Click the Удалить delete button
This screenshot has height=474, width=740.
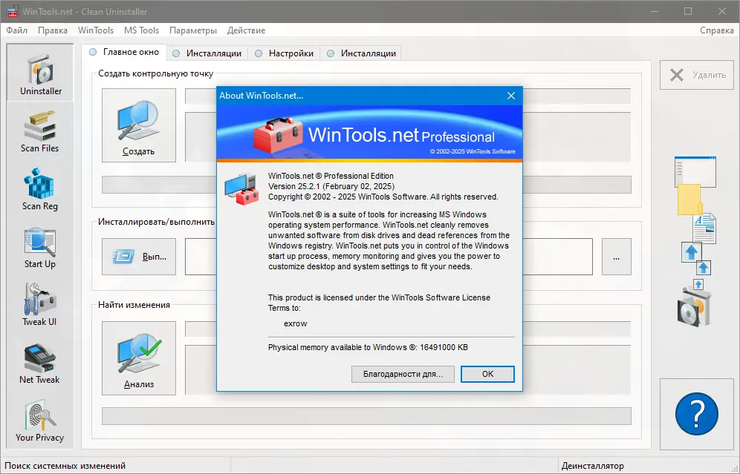click(x=697, y=75)
